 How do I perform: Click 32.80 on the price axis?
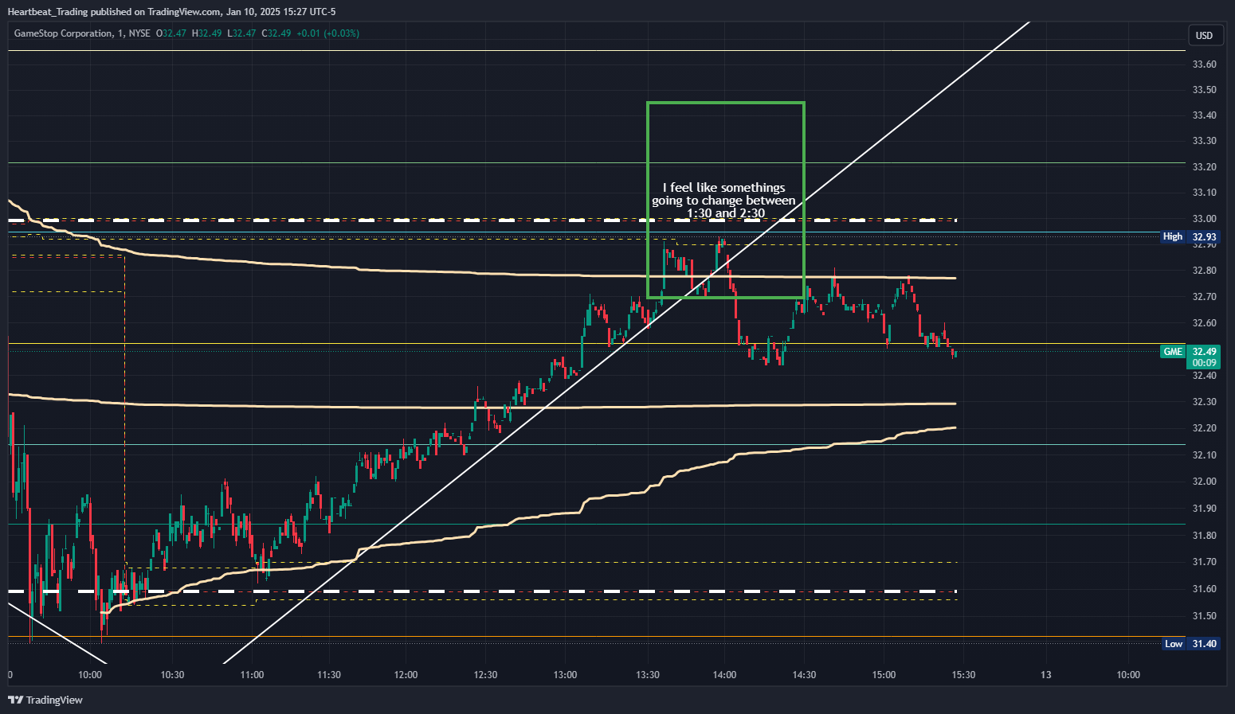1204,271
